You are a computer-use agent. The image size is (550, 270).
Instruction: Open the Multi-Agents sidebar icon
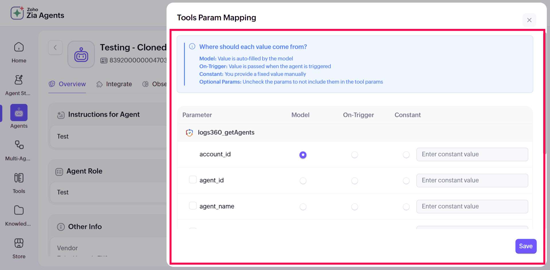tap(19, 145)
